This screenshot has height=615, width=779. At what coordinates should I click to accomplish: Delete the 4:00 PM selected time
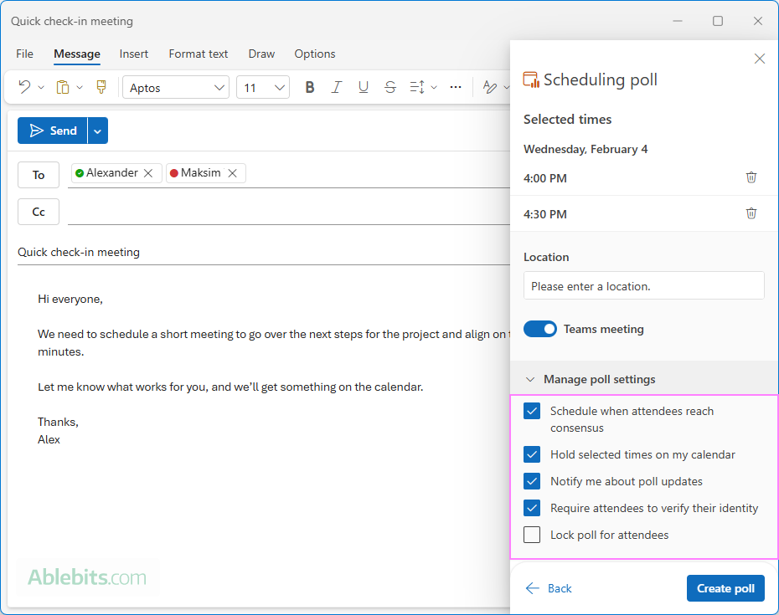coord(751,177)
